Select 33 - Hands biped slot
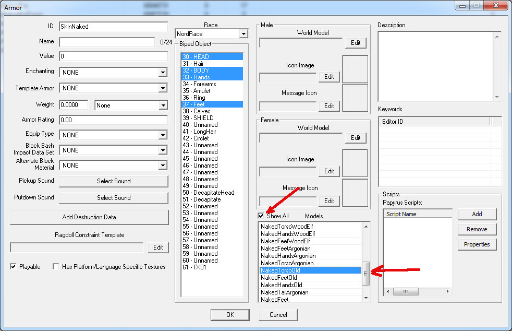This screenshot has width=512, height=331. point(212,77)
